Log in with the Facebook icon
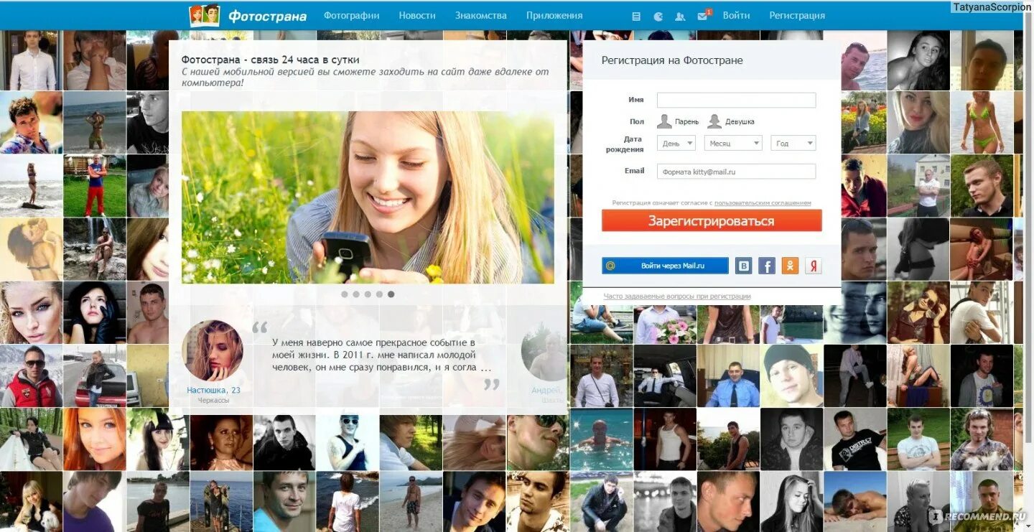Screen dimensions: 1034x532 tap(767, 266)
